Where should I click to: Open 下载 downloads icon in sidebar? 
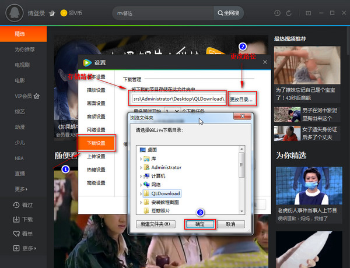tap(16, 220)
